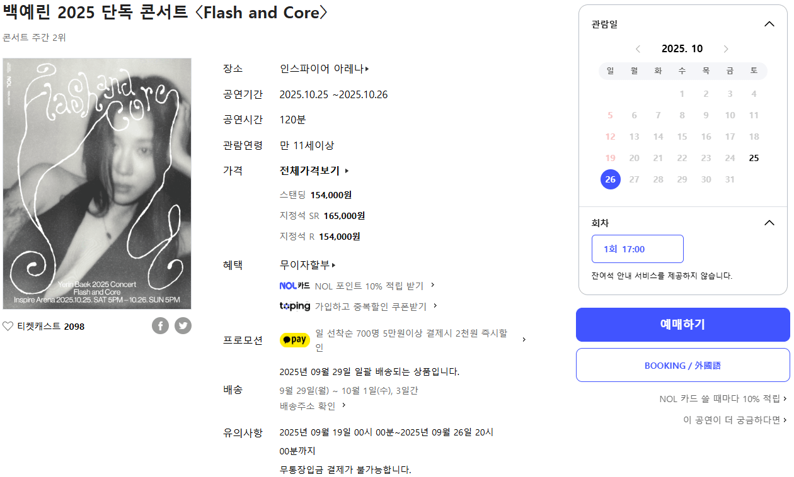The height and width of the screenshot is (477, 794).
Task: Collapse the 관람일 calendar section
Action: click(x=769, y=24)
